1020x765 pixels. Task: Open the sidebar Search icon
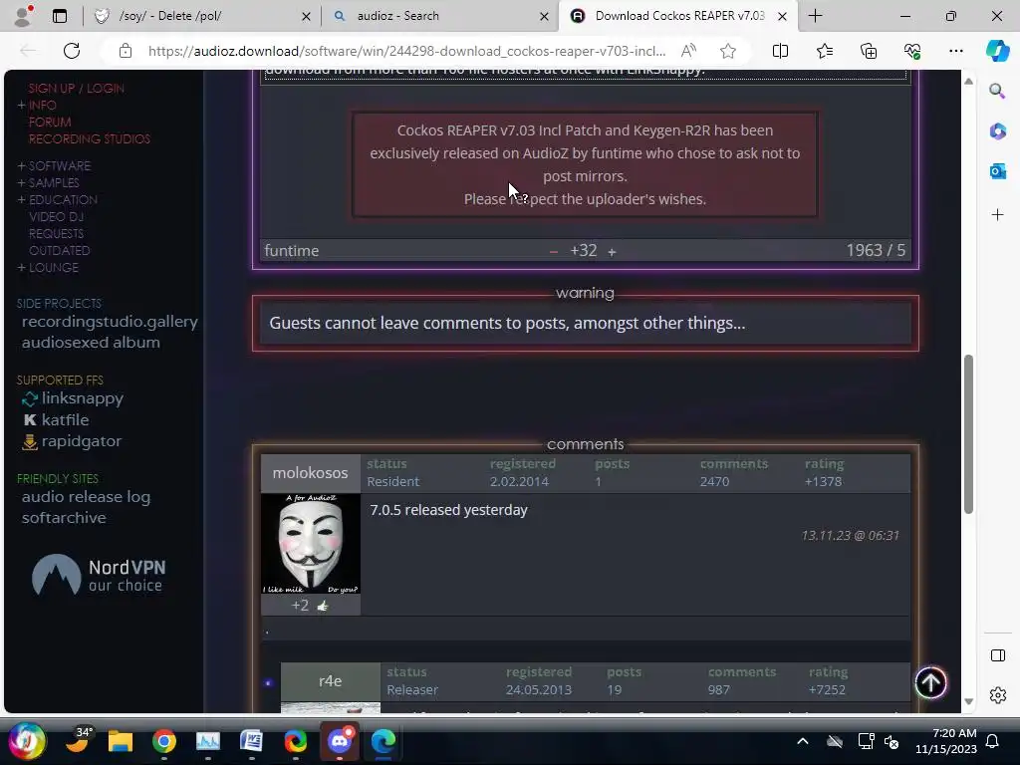tap(997, 91)
